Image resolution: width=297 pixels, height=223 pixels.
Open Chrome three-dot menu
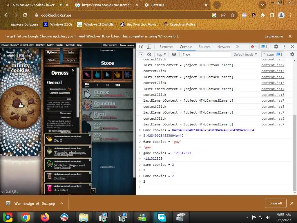291,15
